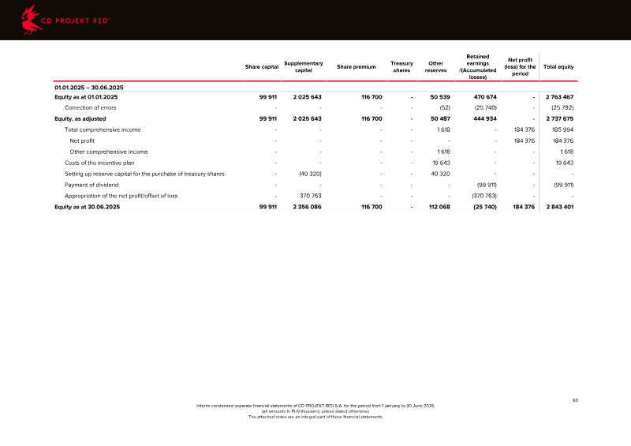Select the Supplementary capital column header

click(x=304, y=67)
